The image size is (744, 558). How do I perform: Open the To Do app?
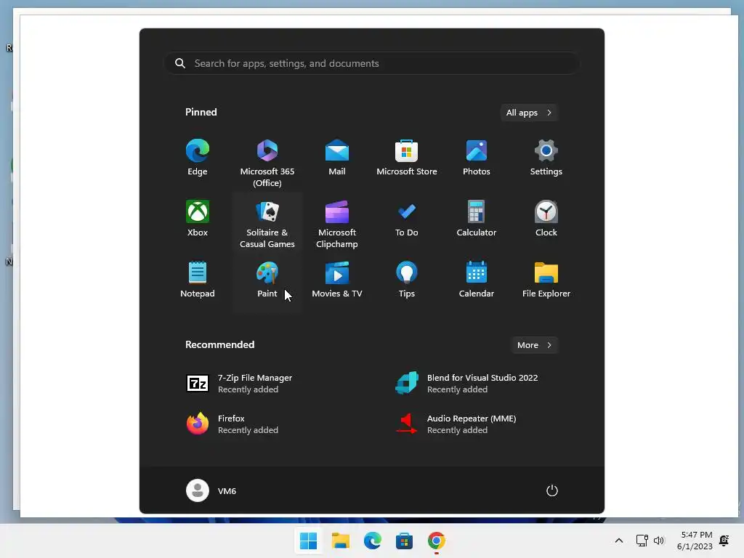[x=407, y=219]
